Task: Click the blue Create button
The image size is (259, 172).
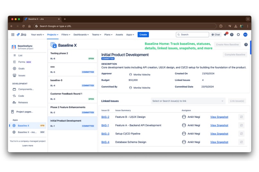Action: tap(143, 35)
